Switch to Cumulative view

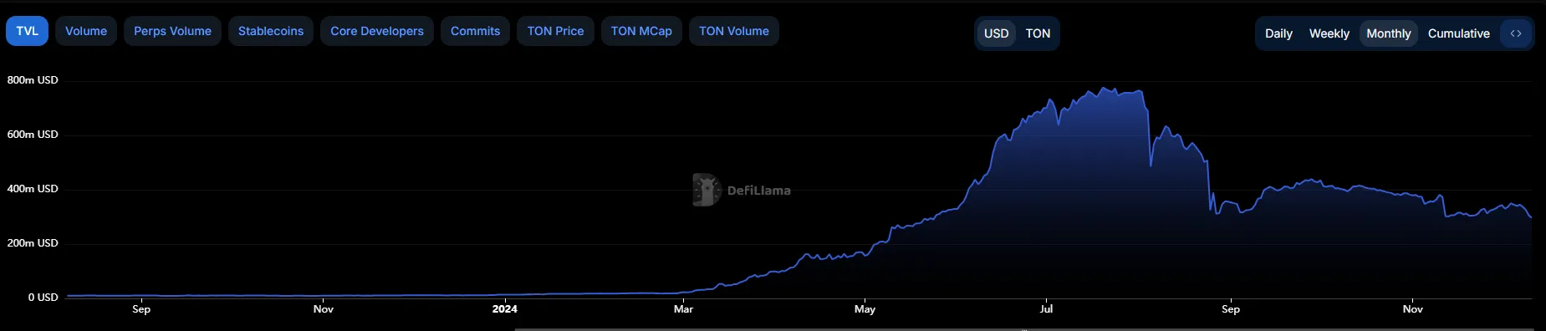tap(1458, 33)
